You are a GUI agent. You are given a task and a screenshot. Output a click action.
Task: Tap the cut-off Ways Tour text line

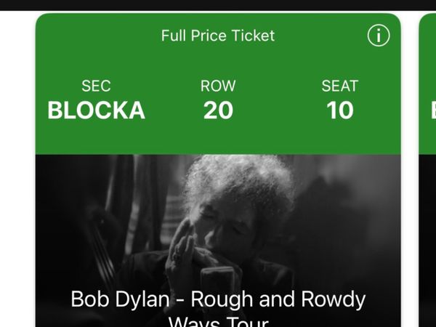218,321
